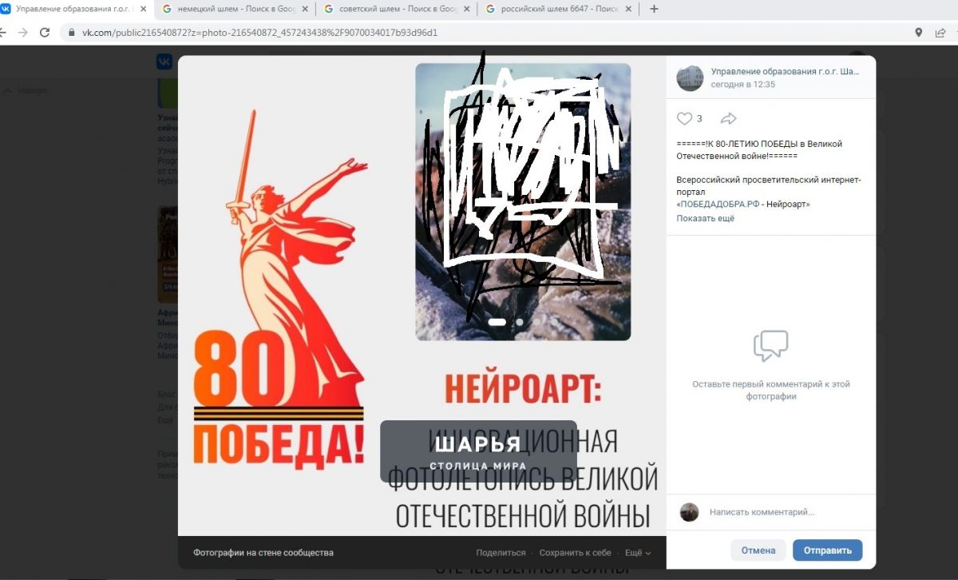Viewport: 958px width, 580px height.
Task: Like the photo with the heart icon
Action: (x=684, y=118)
